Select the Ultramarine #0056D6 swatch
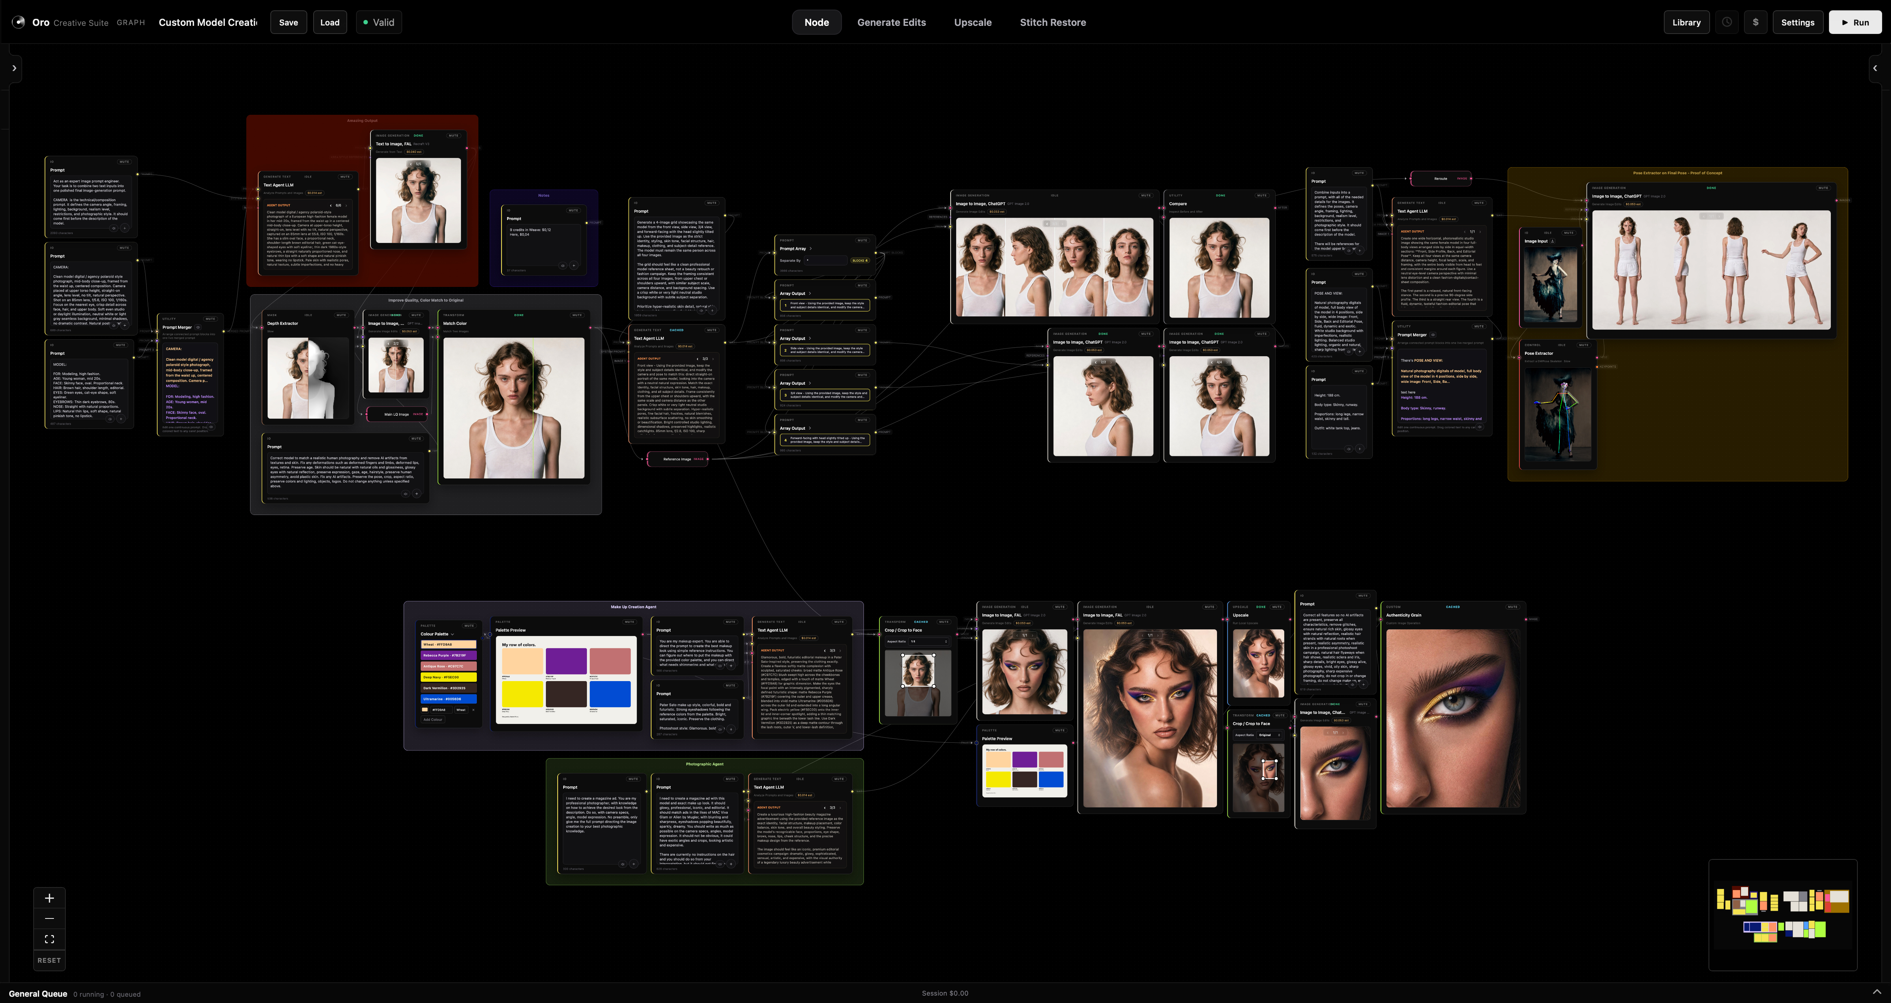Viewport: 1891px width, 1003px height. [x=448, y=699]
